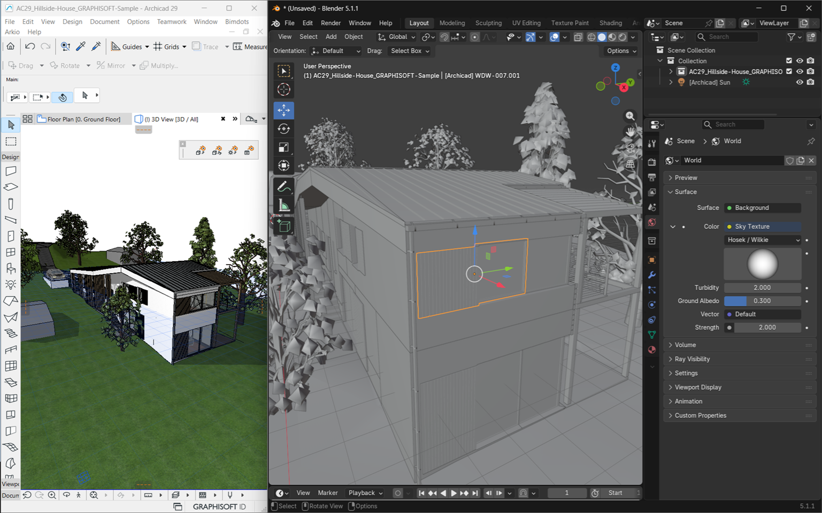The height and width of the screenshot is (513, 822).
Task: Select the Transform tool in Blender toolbar
Action: [284, 166]
